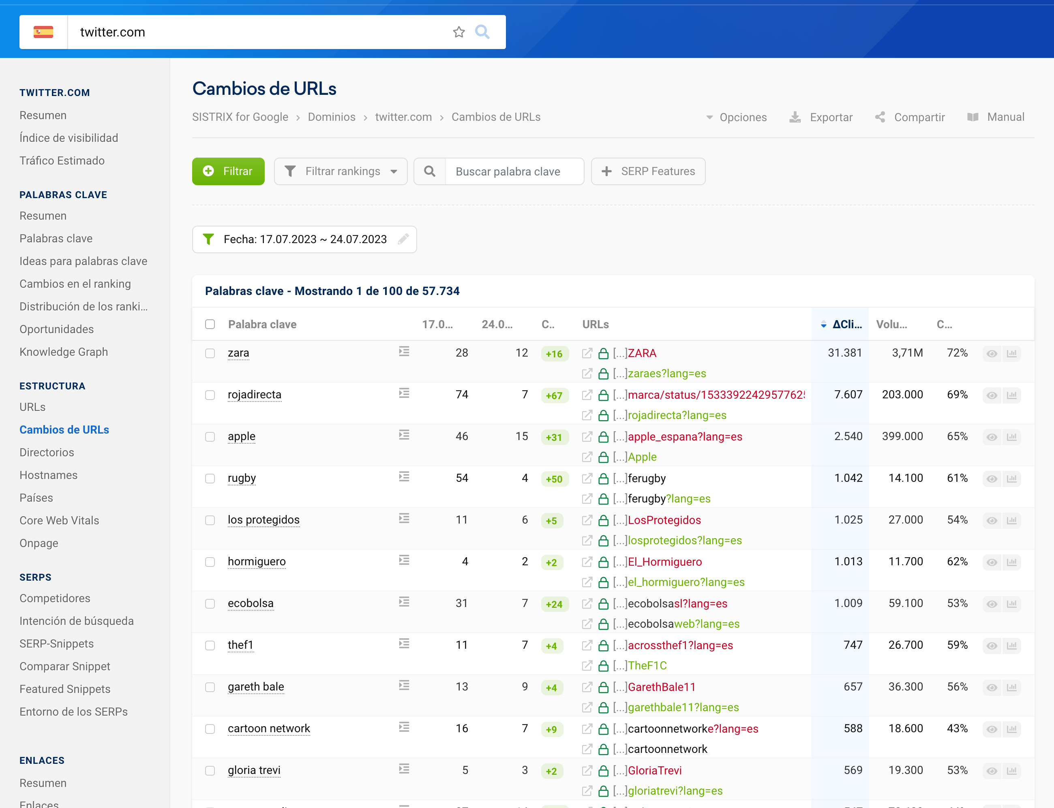The height and width of the screenshot is (808, 1054).
Task: Open history chart icon for rojadirecta row
Action: (x=1012, y=395)
